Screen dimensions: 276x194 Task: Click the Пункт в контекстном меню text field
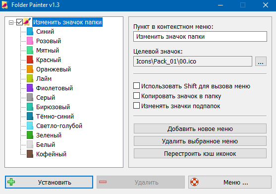click(200, 37)
